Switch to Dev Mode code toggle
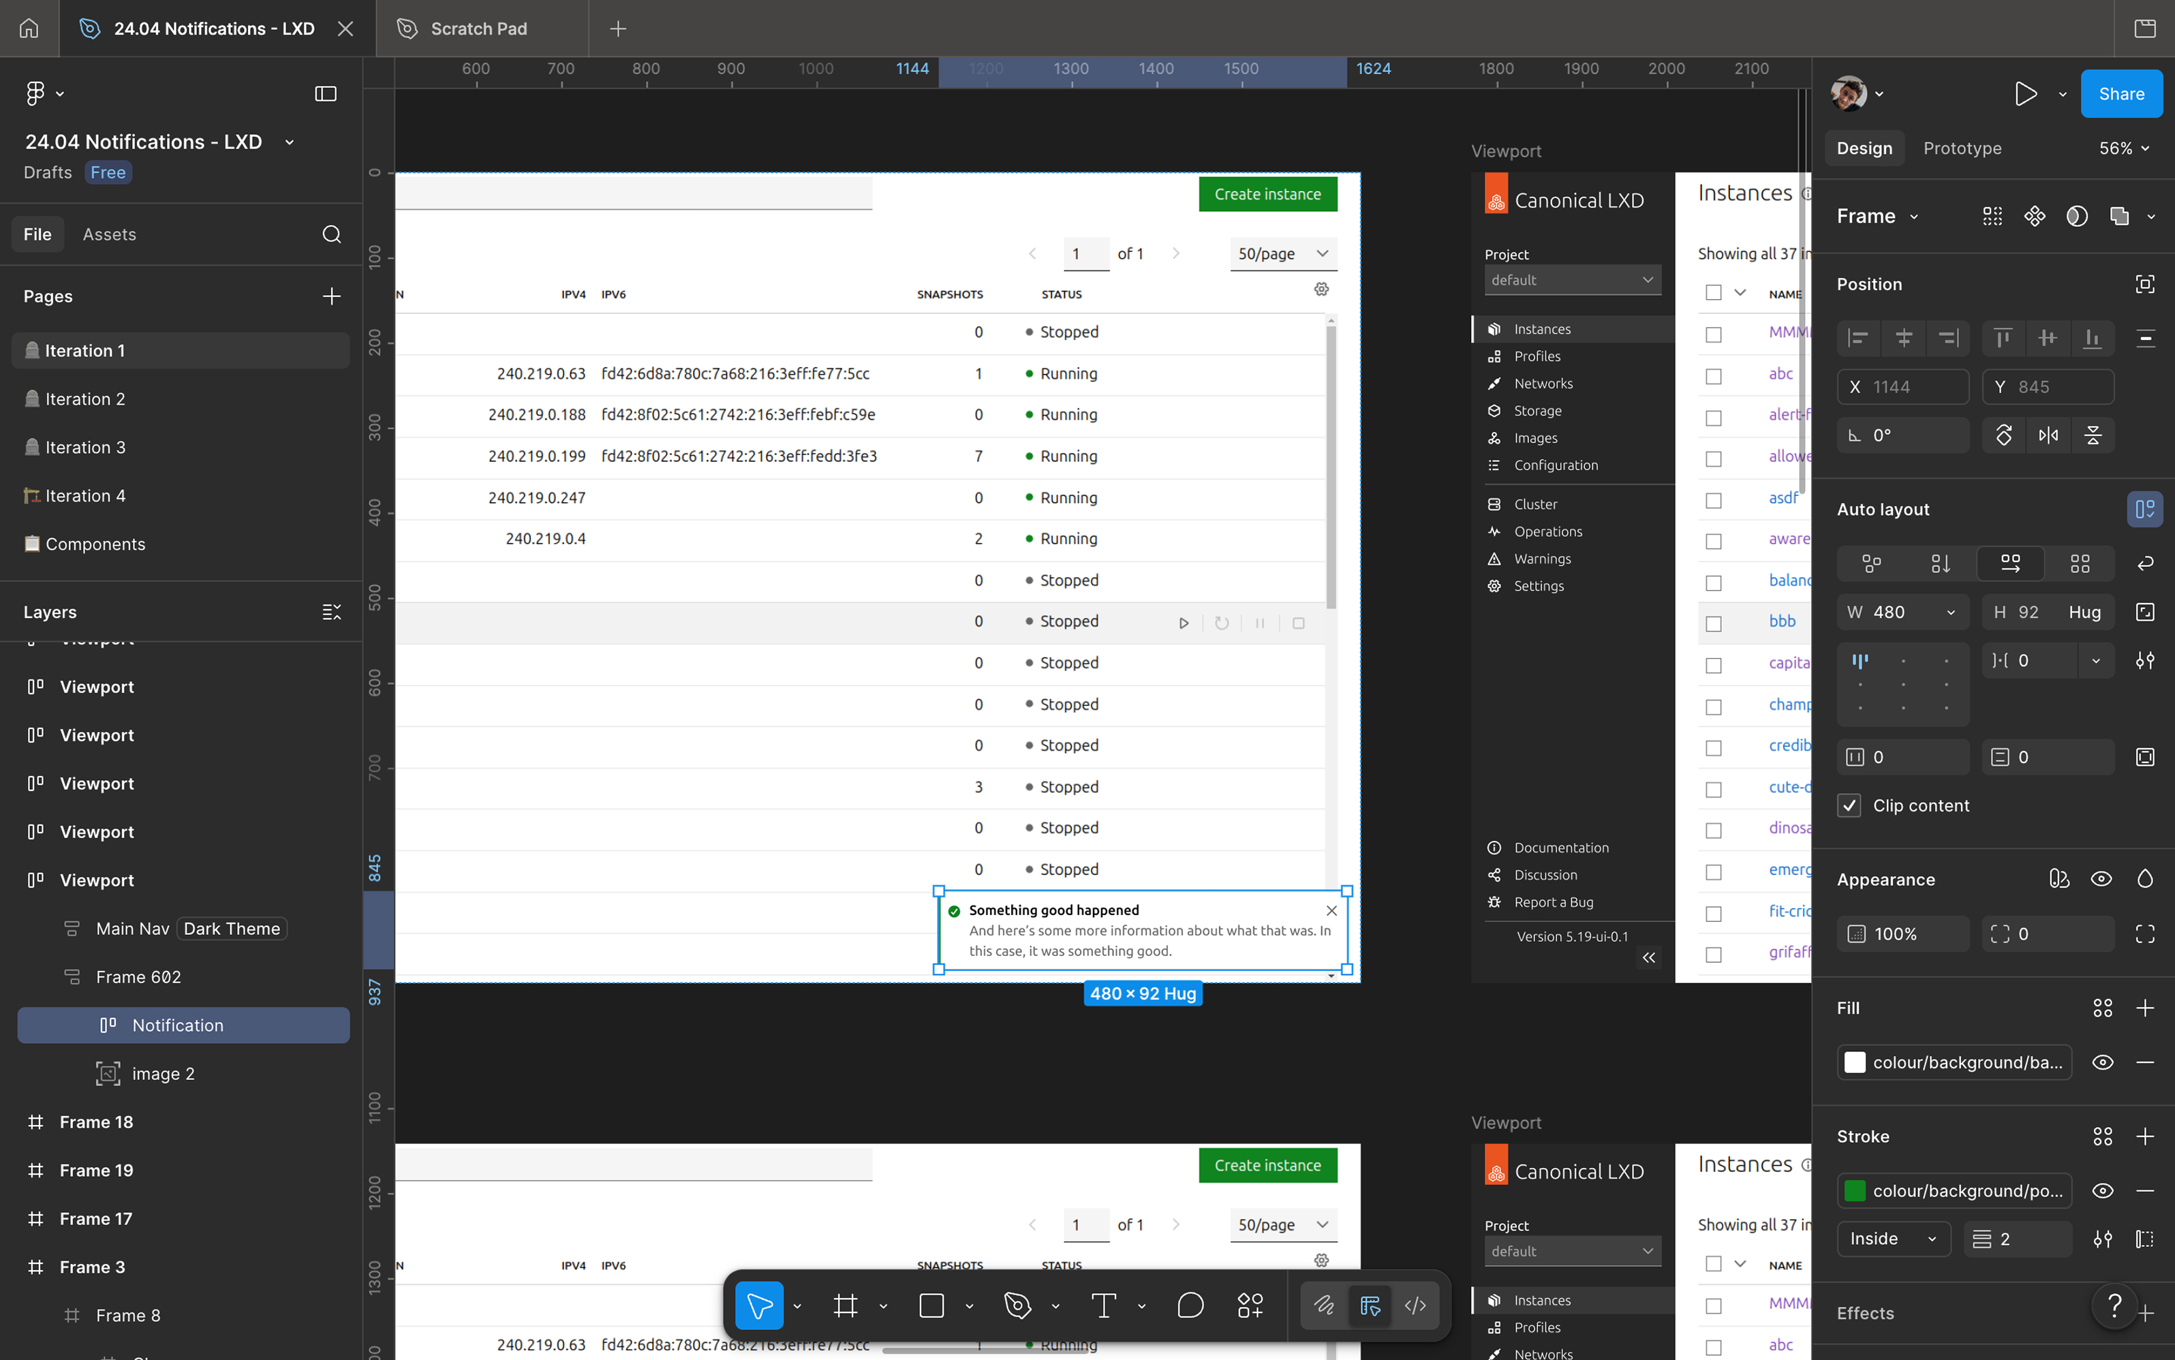The width and height of the screenshot is (2175, 1360). click(1415, 1305)
